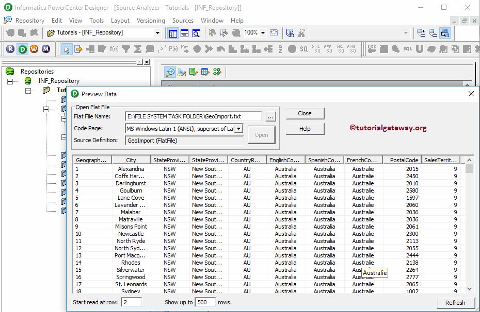Open the Mapplet Designer tool icon
The height and width of the screenshot is (312, 480).
point(205,72)
